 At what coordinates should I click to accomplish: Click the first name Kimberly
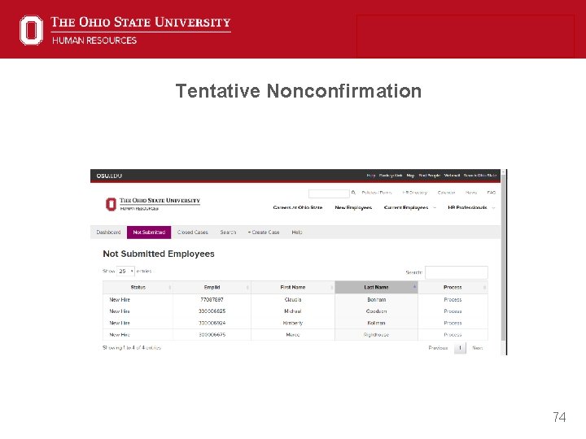click(293, 324)
